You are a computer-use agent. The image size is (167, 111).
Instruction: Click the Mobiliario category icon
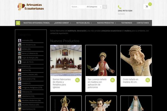[19, 96]
